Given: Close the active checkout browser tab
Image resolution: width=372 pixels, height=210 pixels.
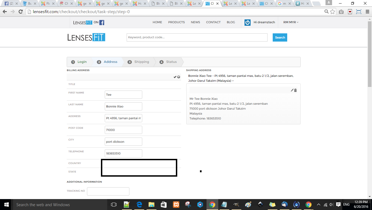Looking at the screenshot, I should [x=217, y=4].
